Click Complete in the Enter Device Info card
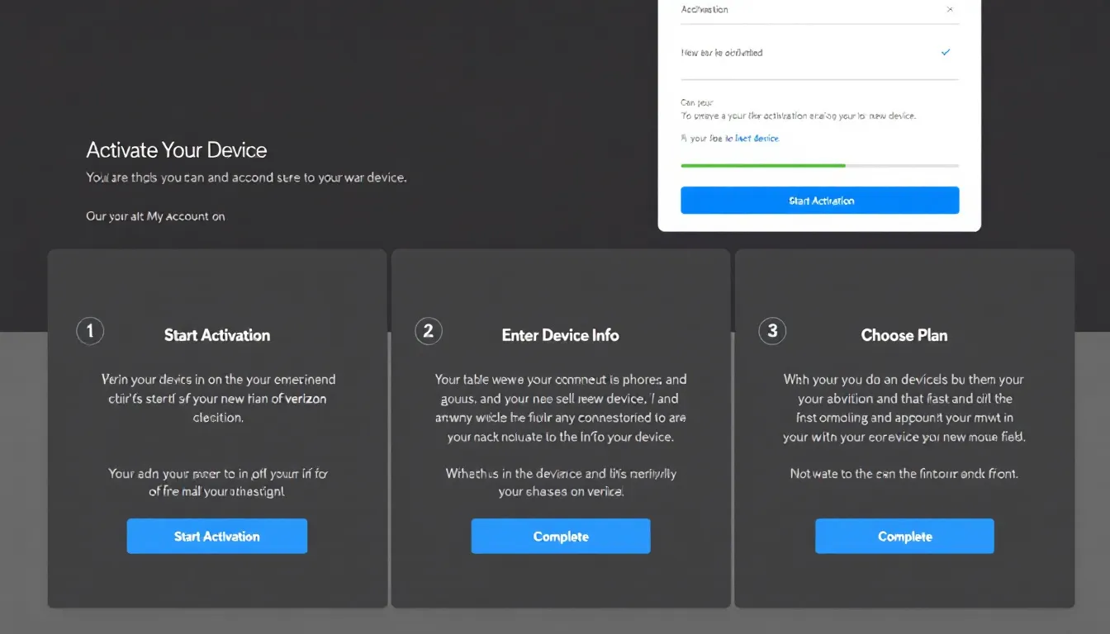The image size is (1110, 634). (x=561, y=537)
